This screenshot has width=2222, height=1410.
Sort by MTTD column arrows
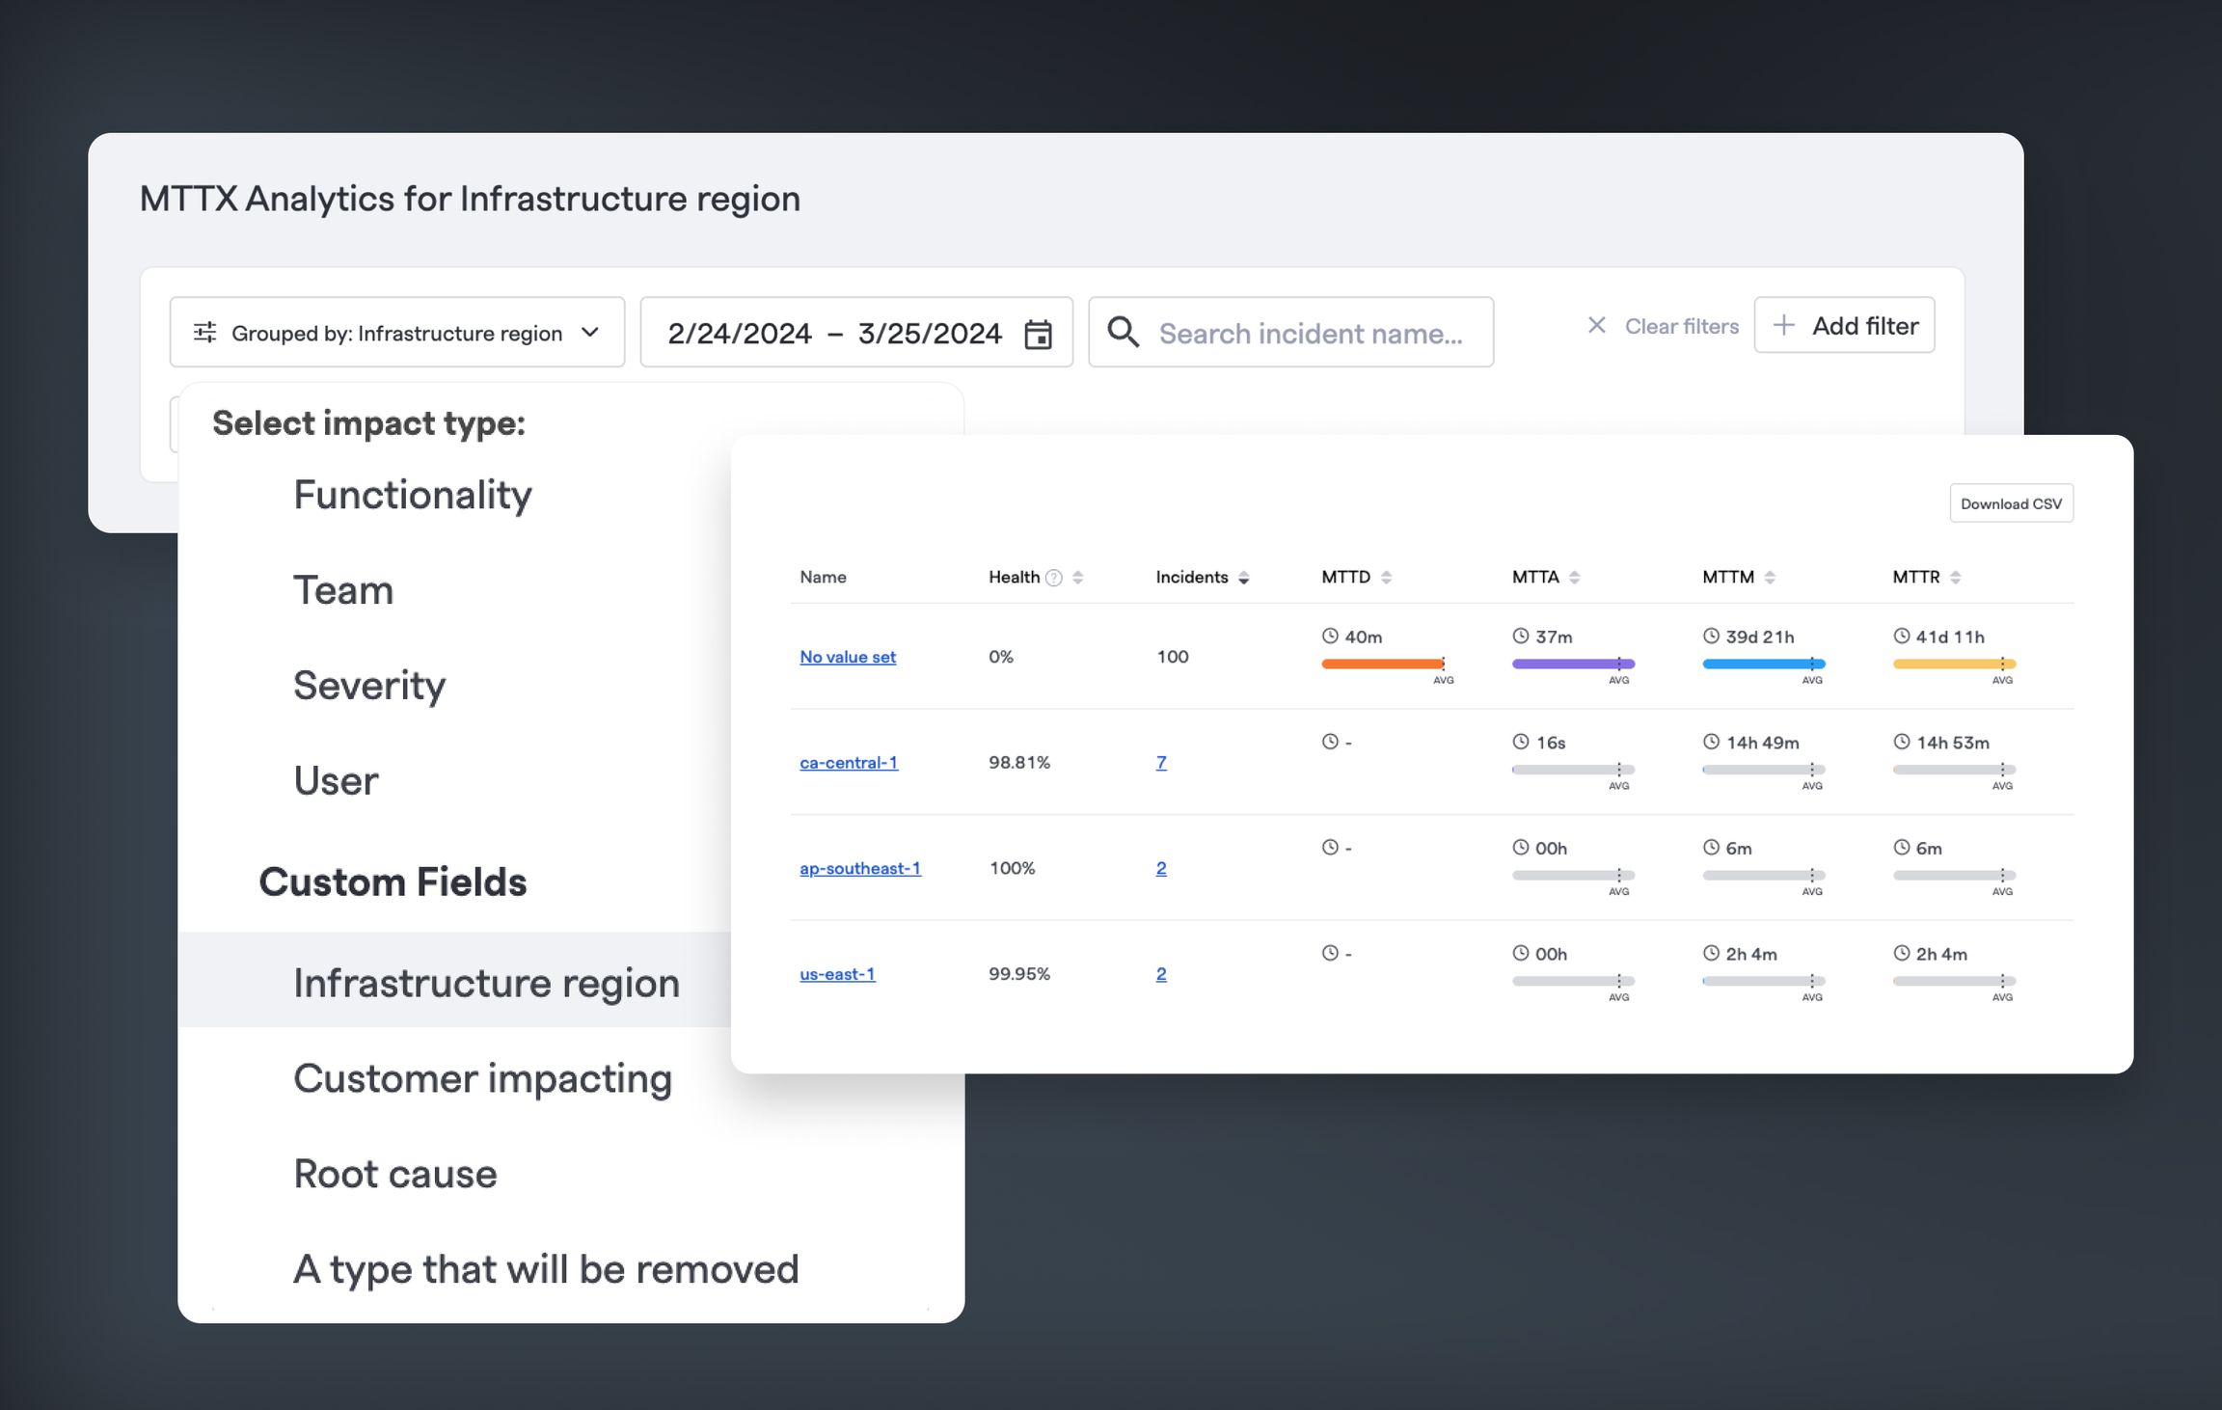tap(1386, 578)
